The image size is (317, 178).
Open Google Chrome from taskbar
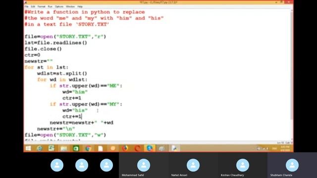click(x=88, y=148)
